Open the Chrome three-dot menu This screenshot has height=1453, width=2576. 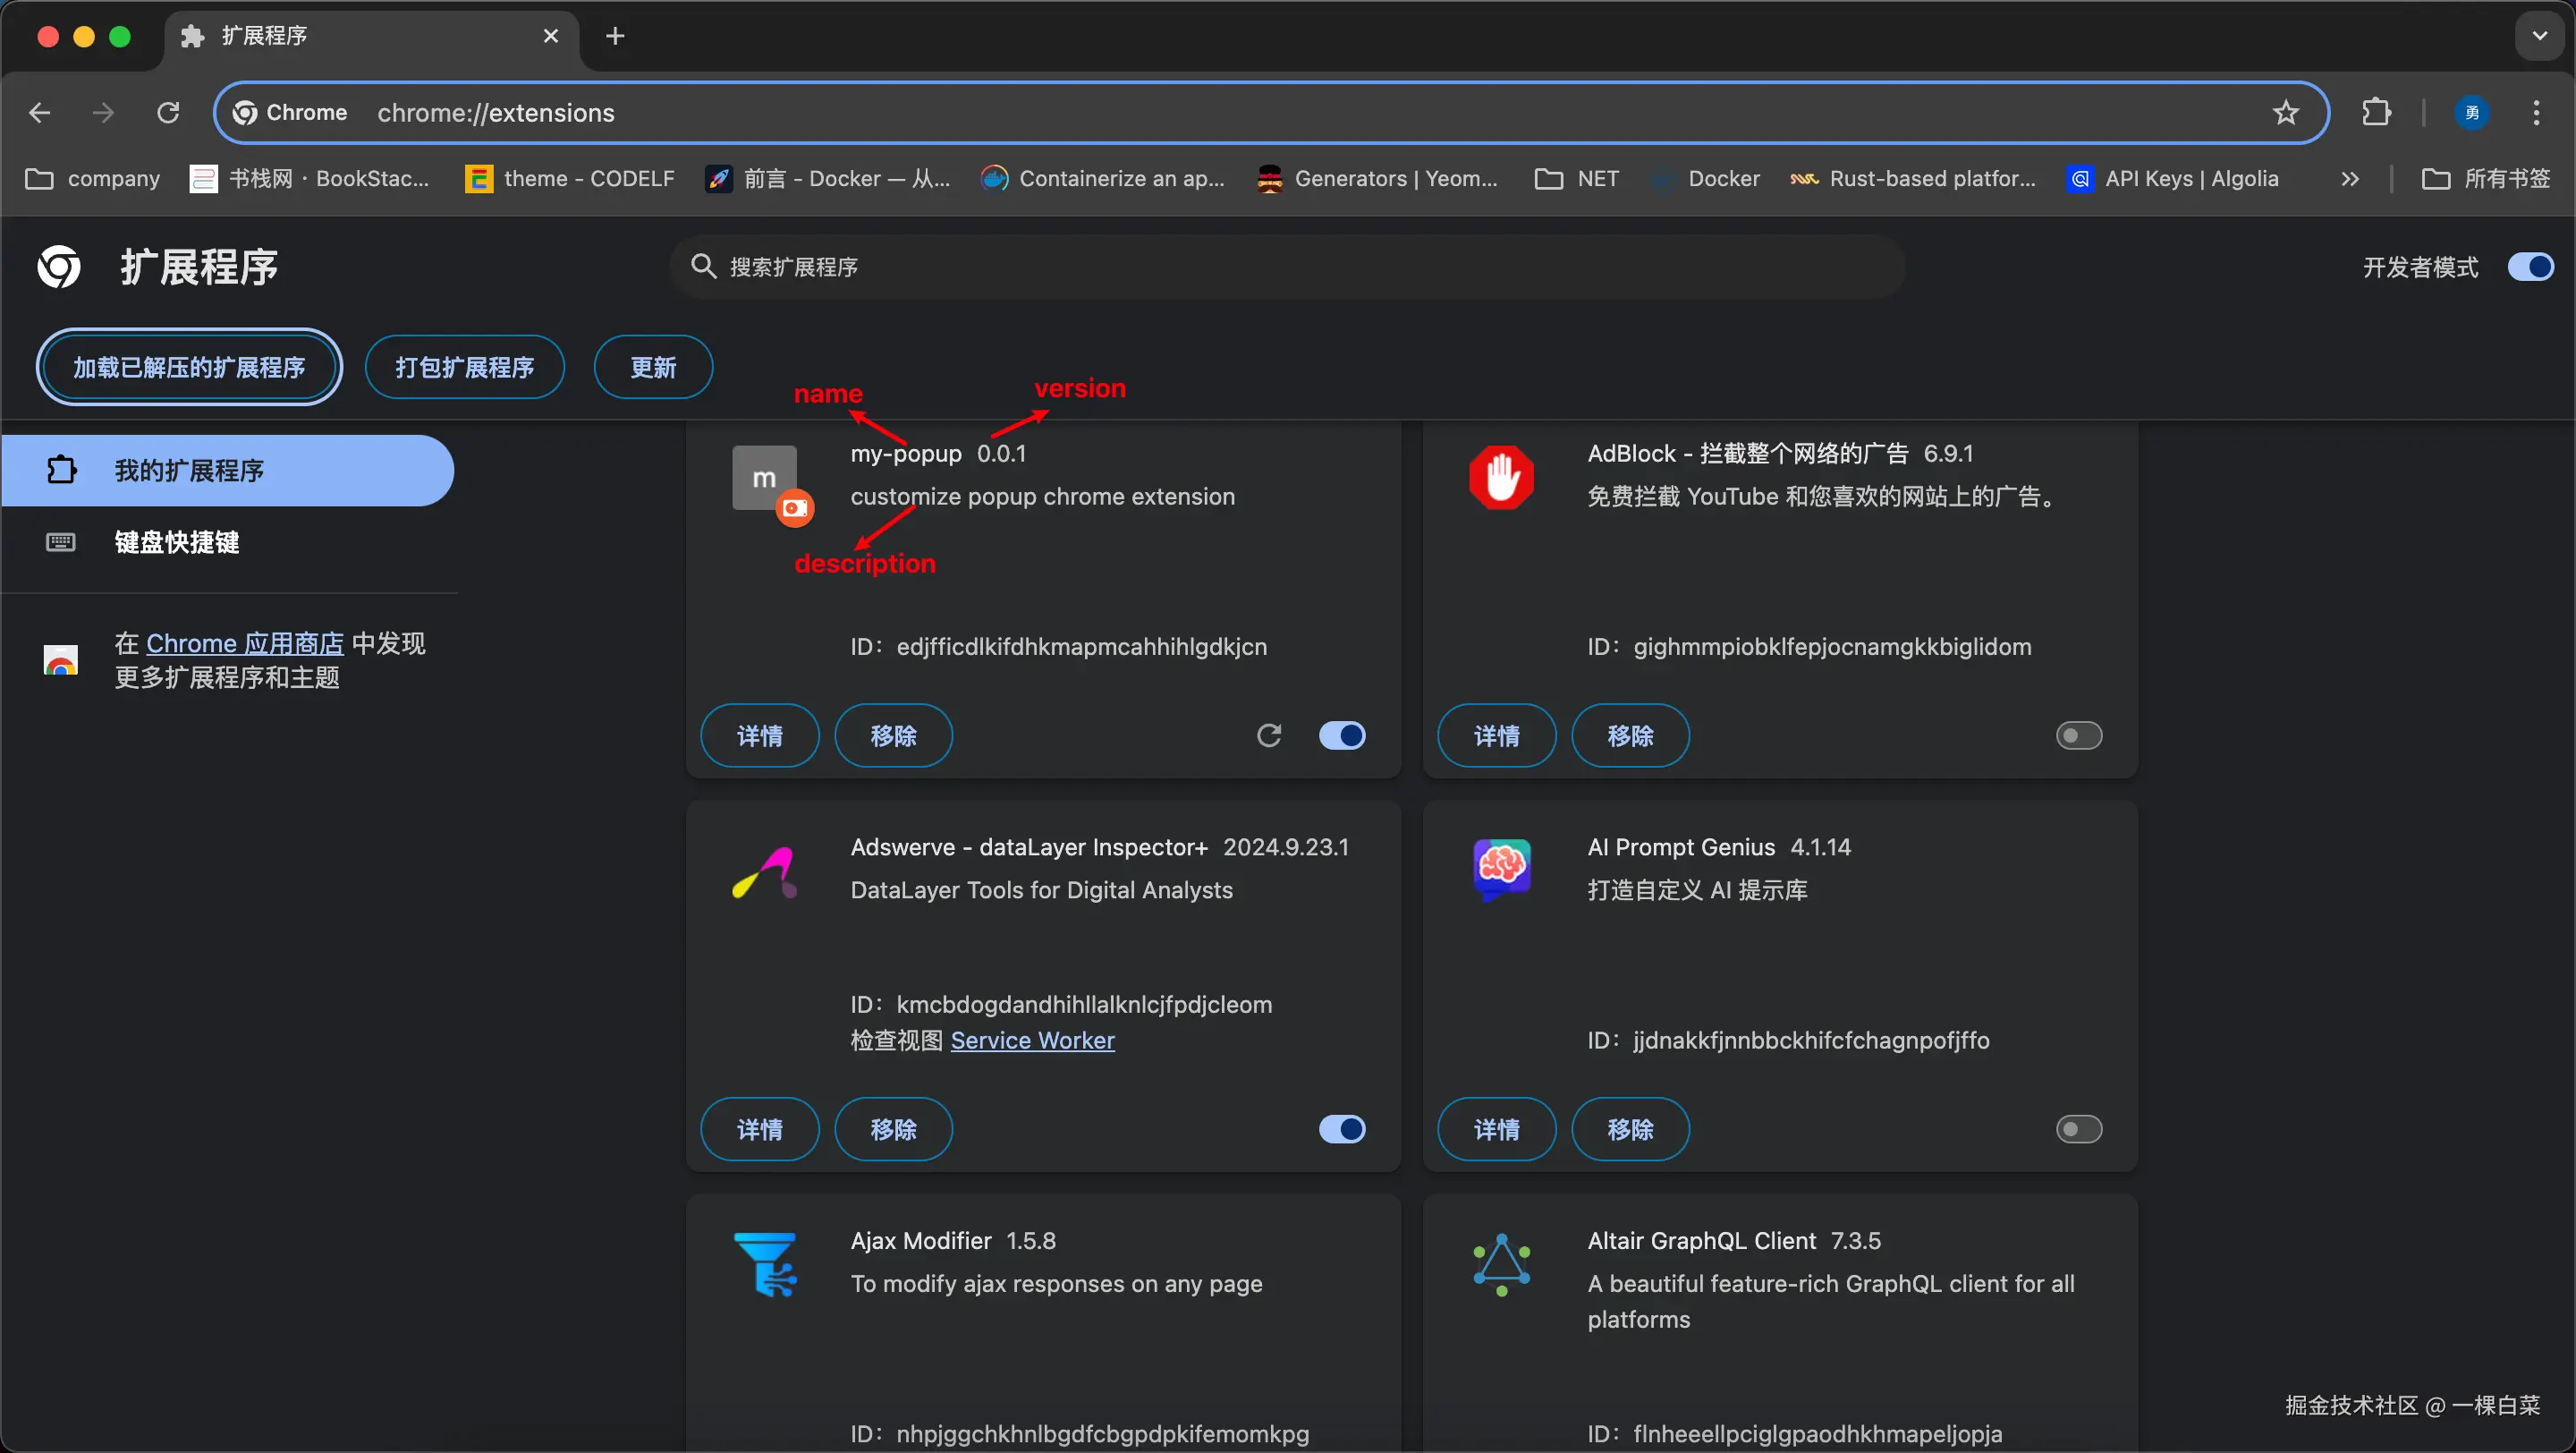click(2536, 112)
